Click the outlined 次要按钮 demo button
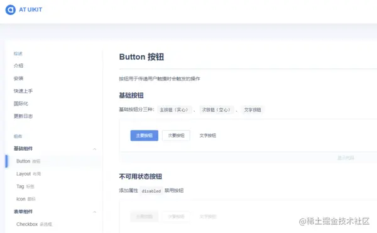 (x=176, y=136)
